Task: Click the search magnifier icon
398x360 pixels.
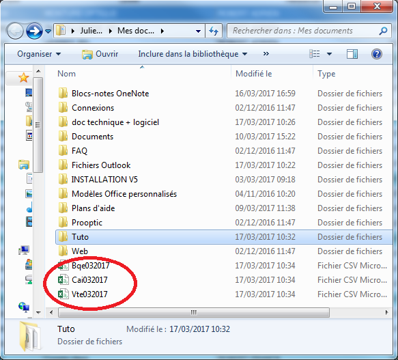Action: [x=383, y=31]
